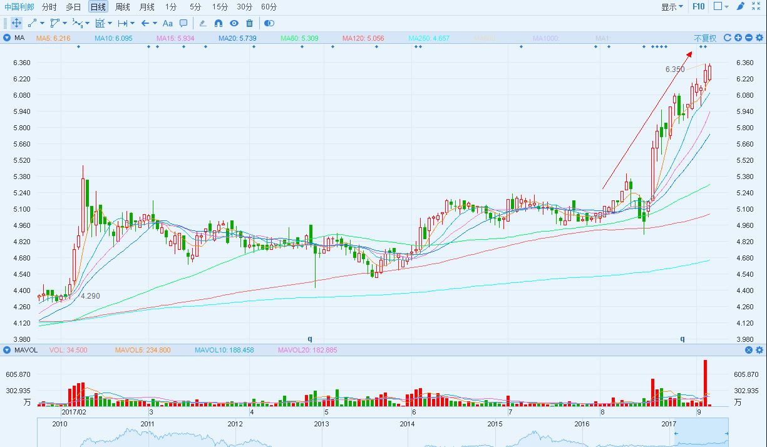The width and height of the screenshot is (767, 447).
Task: Add a comment bubble annotation
Action: (183, 23)
